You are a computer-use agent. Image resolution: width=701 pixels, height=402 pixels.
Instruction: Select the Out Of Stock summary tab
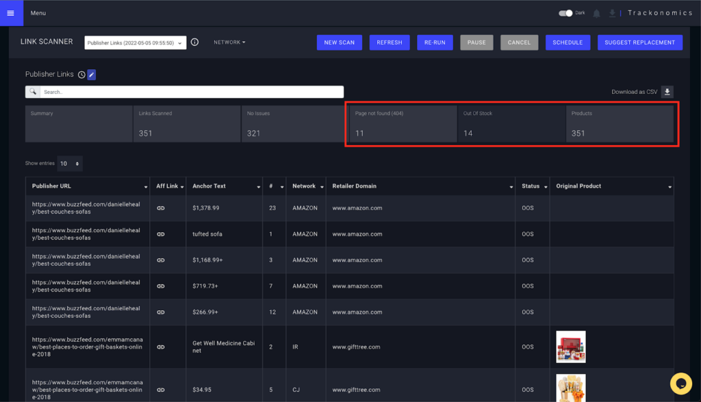coord(511,124)
